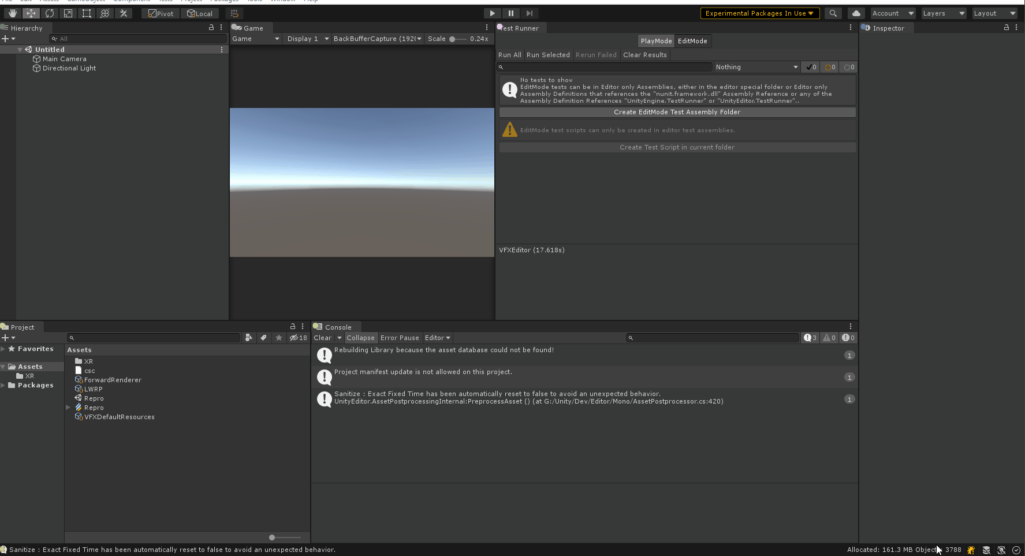Open the Clear options dropdown arrow
The image size is (1025, 556).
(x=340, y=338)
